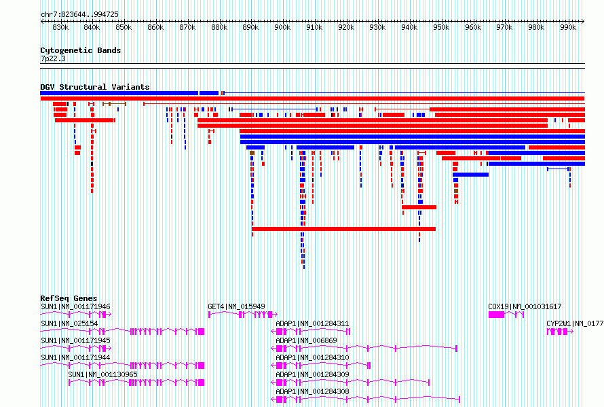This screenshot has height=407, width=604.
Task: Select the short red variant bar just above the lowest long red bar
Action: (x=419, y=207)
